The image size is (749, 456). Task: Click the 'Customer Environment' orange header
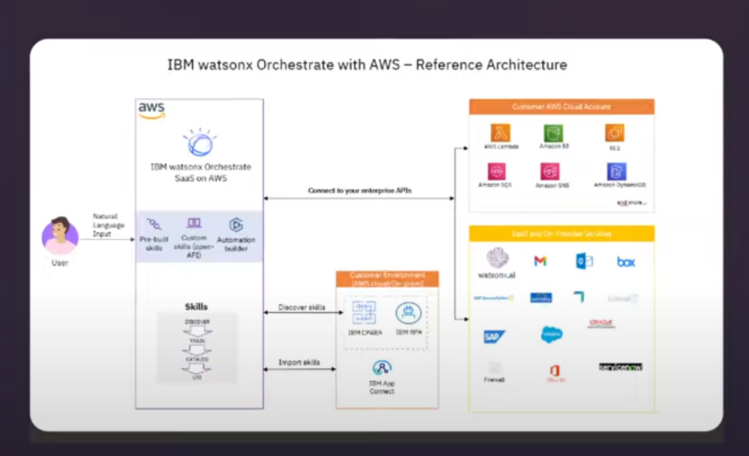coord(387,279)
